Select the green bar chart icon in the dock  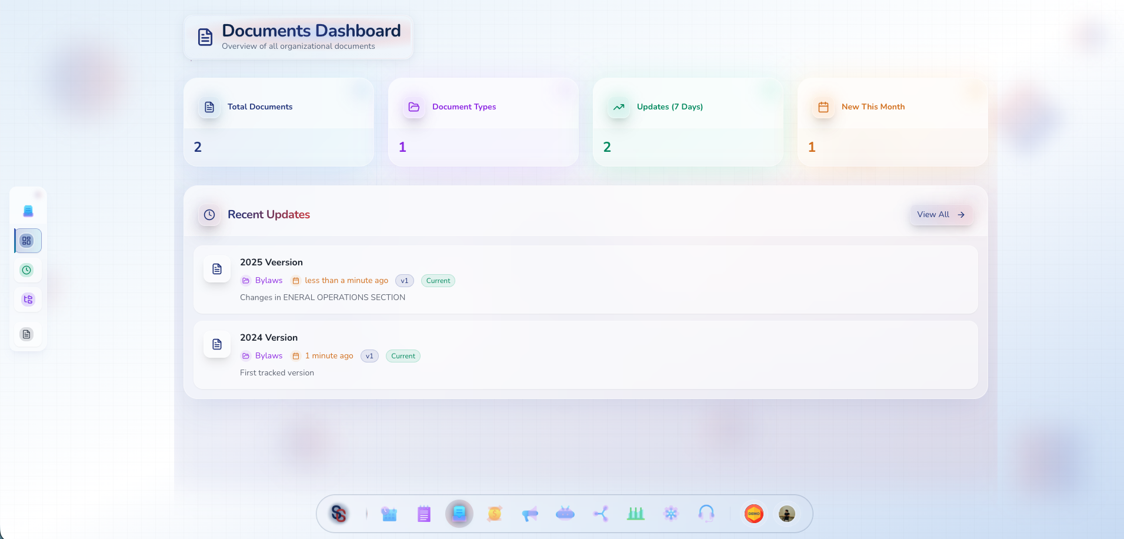(x=635, y=513)
